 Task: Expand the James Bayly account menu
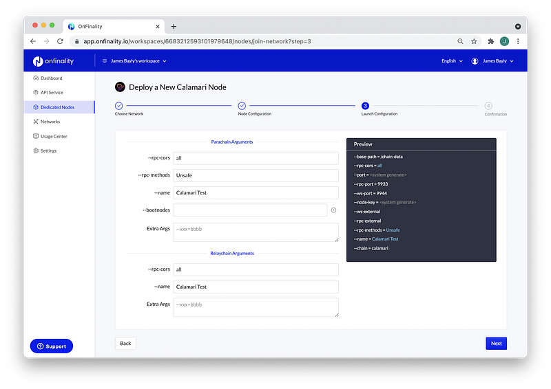tap(492, 61)
